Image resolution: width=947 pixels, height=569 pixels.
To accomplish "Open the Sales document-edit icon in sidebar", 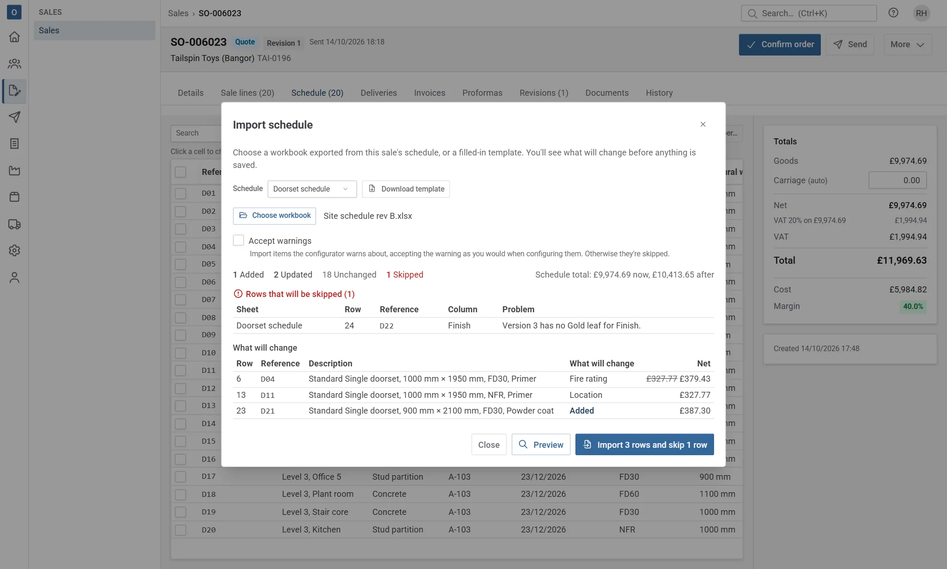I will (x=14, y=91).
